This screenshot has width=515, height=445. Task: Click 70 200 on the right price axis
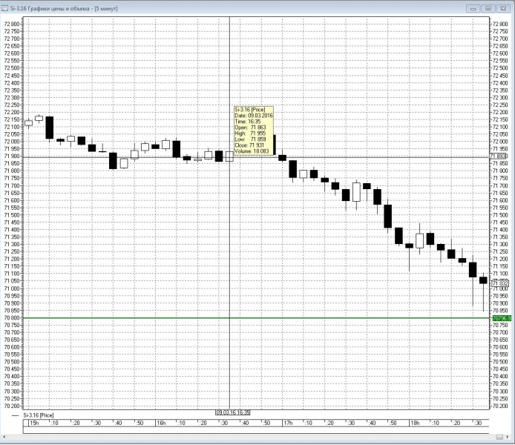pyautogui.click(x=500, y=406)
